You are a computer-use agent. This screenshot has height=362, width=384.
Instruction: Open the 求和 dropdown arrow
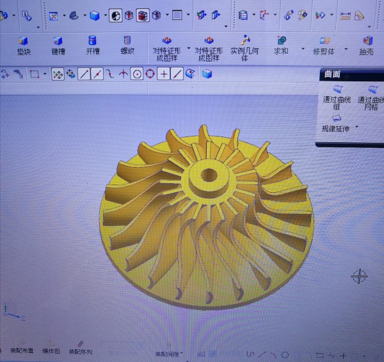pos(303,49)
